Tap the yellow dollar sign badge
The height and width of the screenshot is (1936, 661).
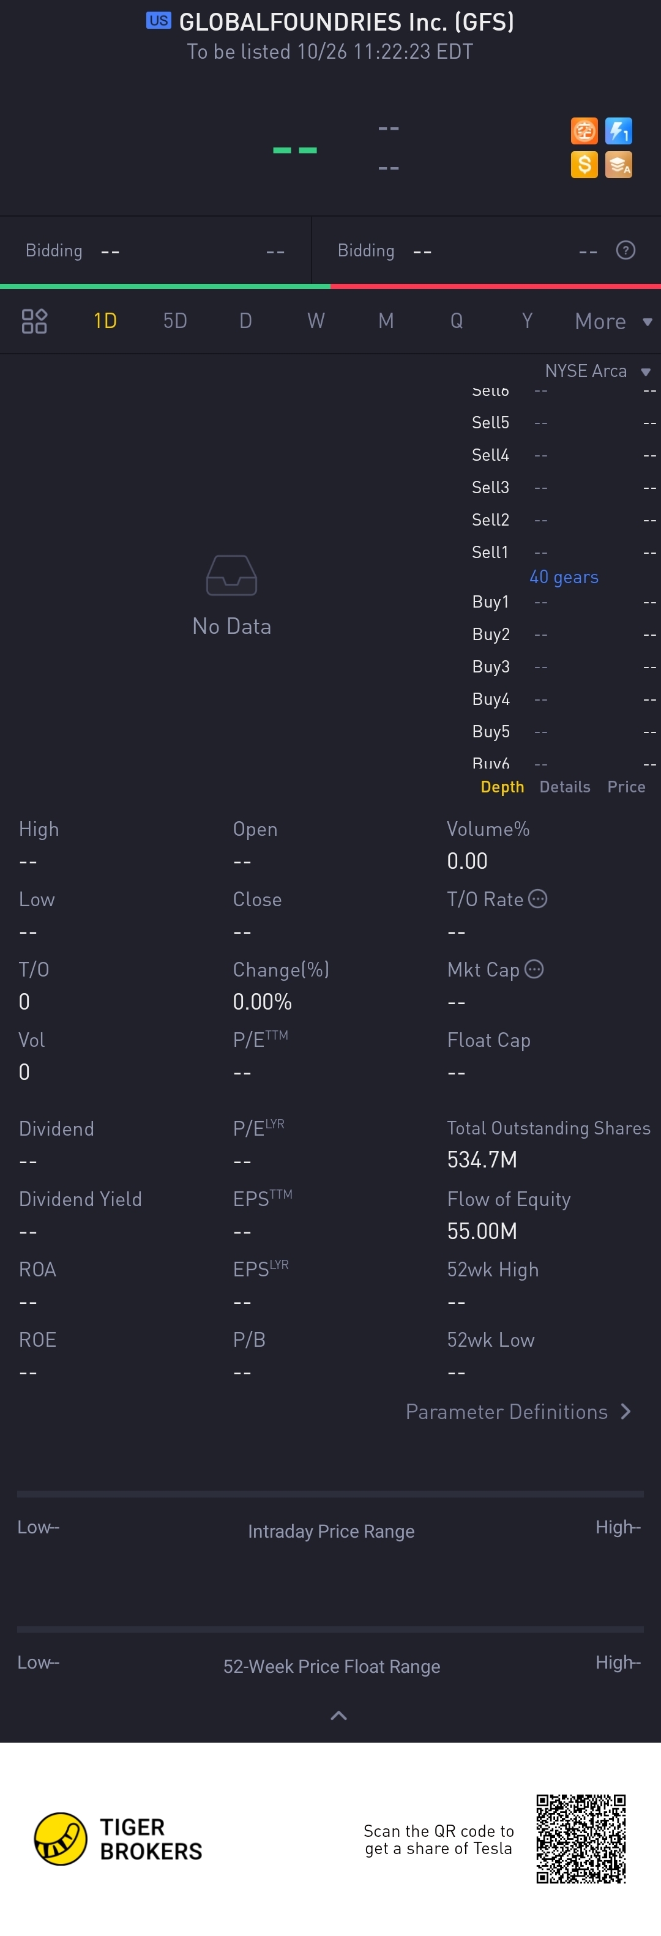coord(584,165)
